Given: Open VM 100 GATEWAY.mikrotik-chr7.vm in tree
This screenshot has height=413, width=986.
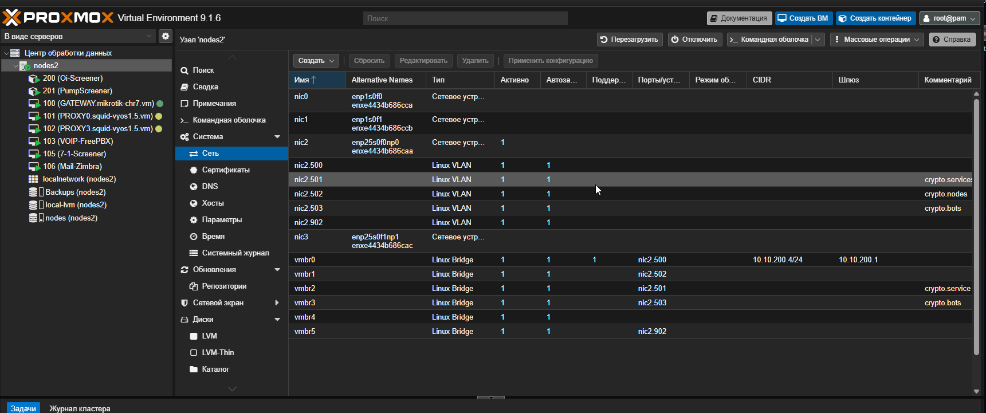Looking at the screenshot, I should coord(98,104).
